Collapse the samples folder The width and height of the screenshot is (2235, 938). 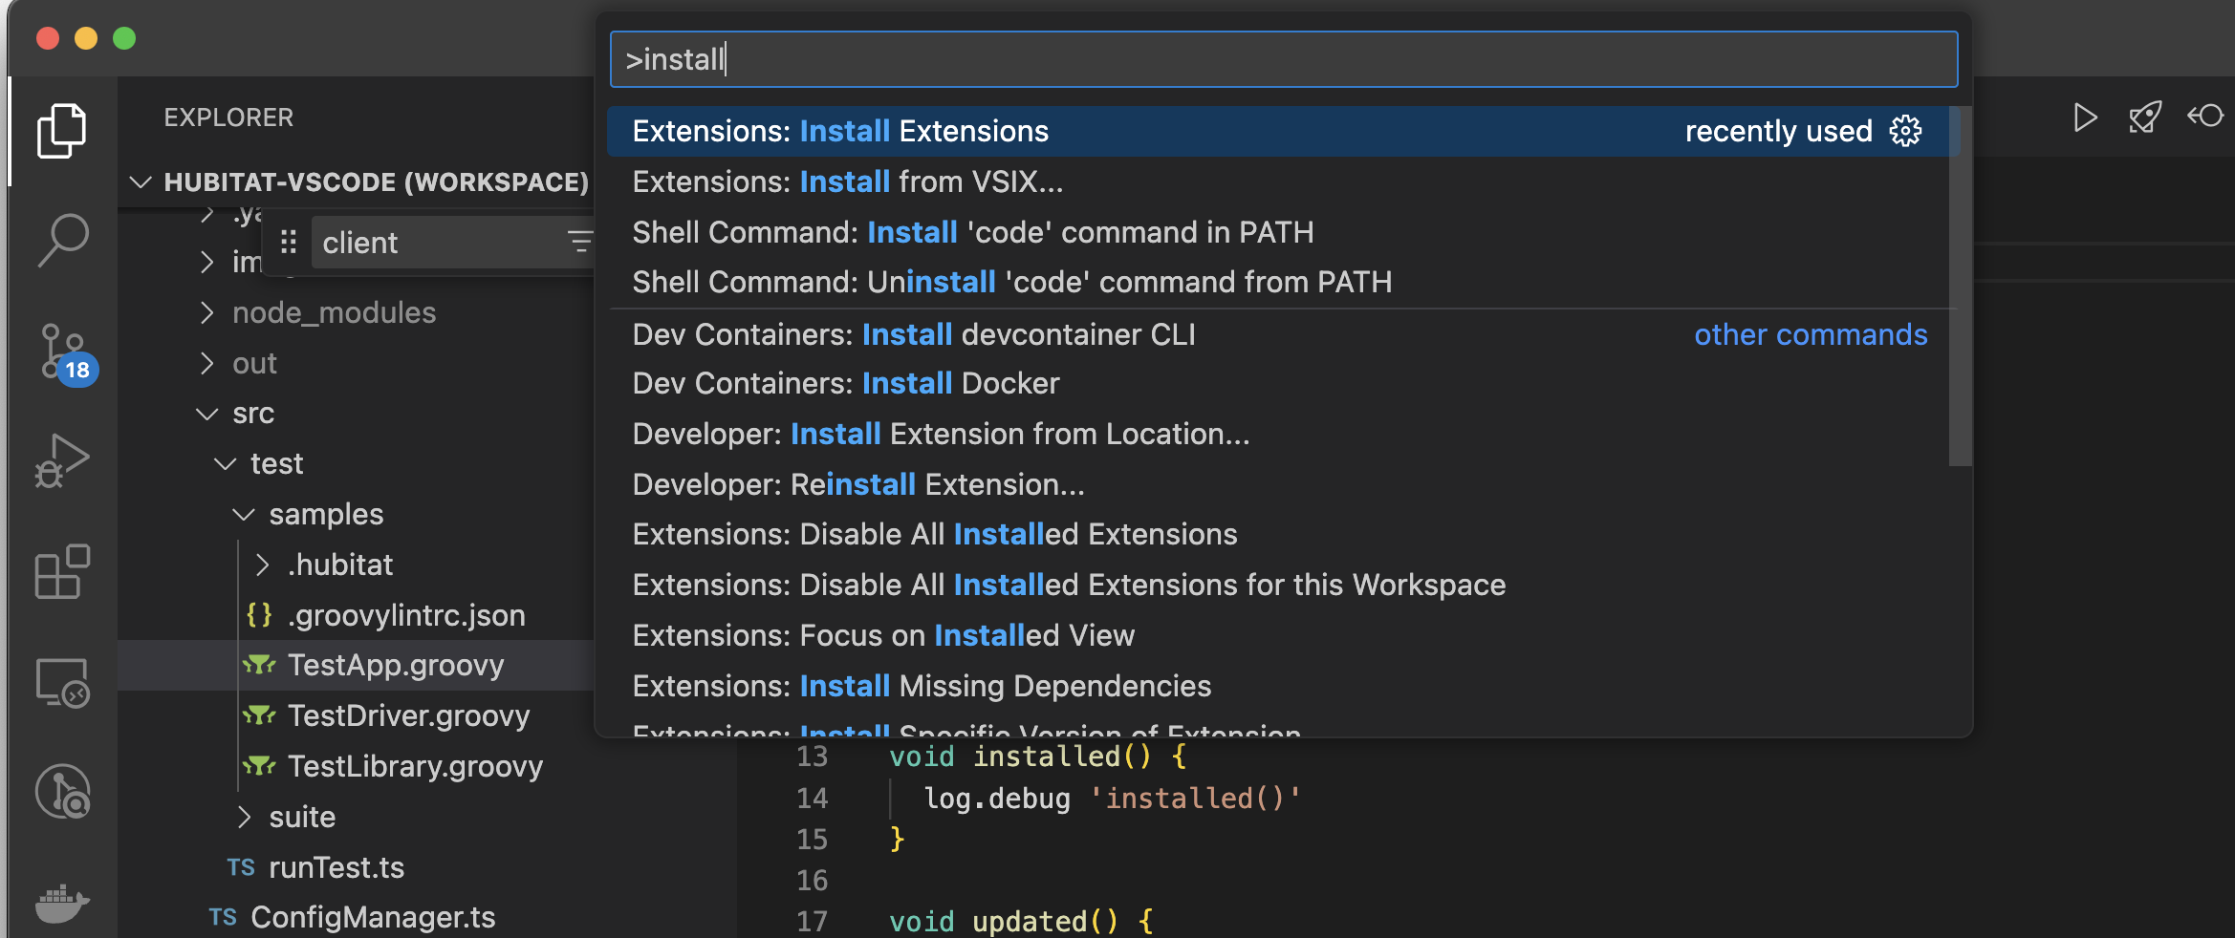pos(244,515)
